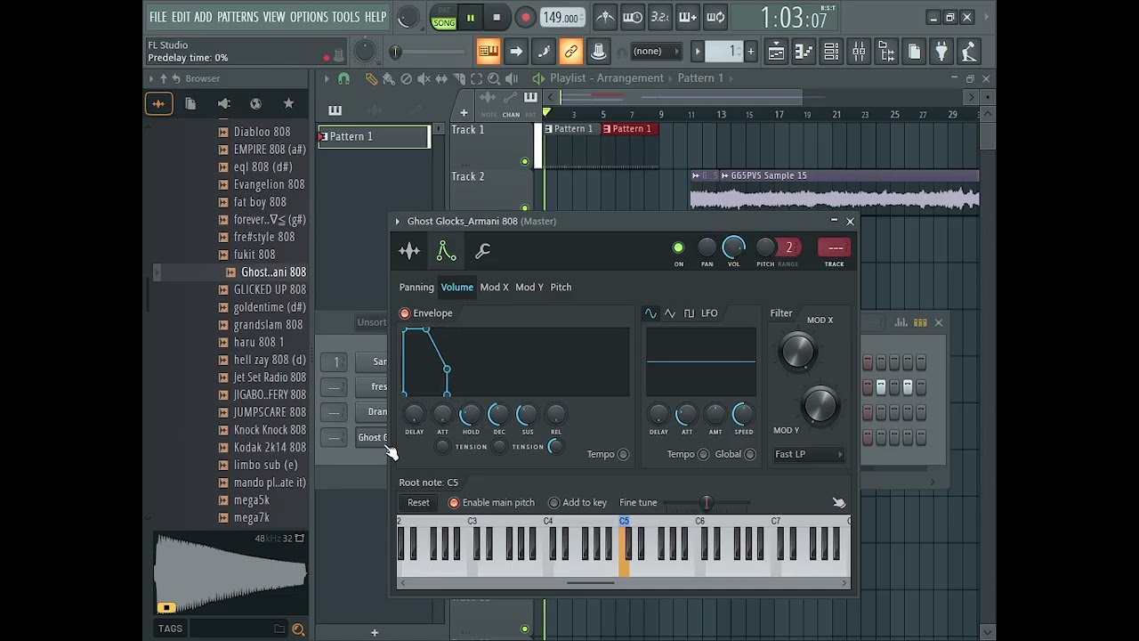
Task: Pause playback with the transport pause button
Action: pyautogui.click(x=470, y=17)
